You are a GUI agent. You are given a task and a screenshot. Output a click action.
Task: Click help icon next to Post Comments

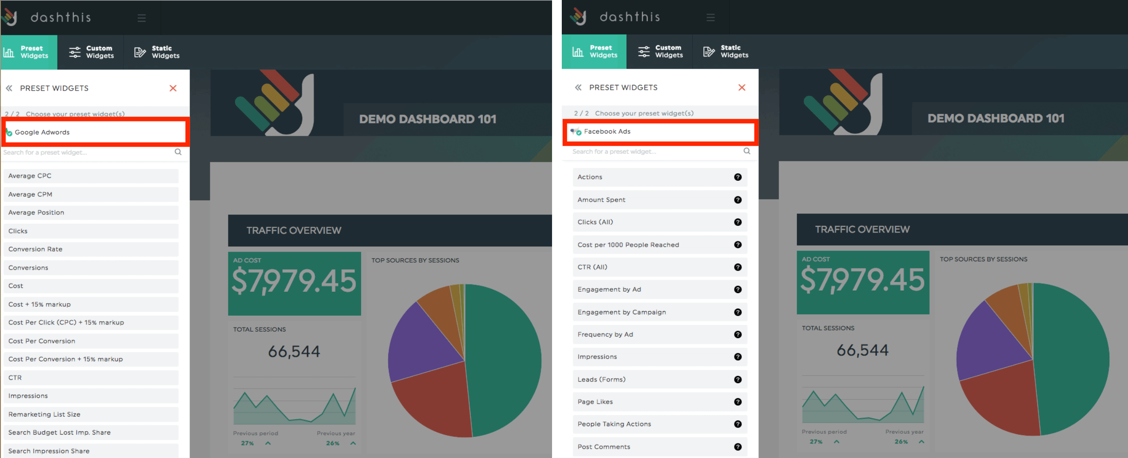click(x=738, y=447)
